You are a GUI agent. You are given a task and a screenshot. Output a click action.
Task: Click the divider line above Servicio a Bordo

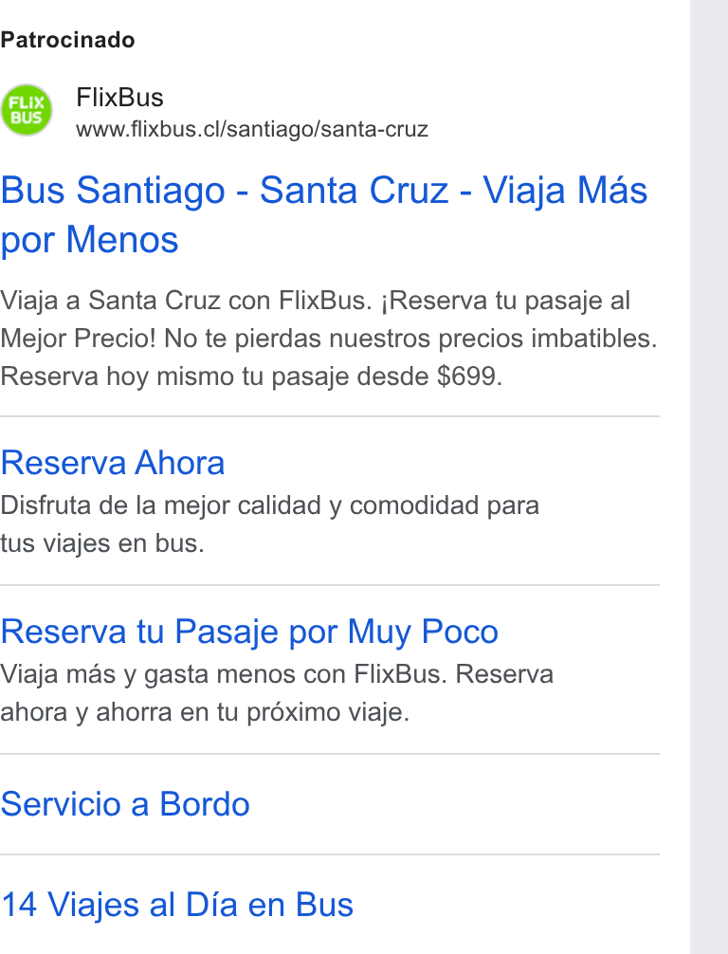coord(330,754)
